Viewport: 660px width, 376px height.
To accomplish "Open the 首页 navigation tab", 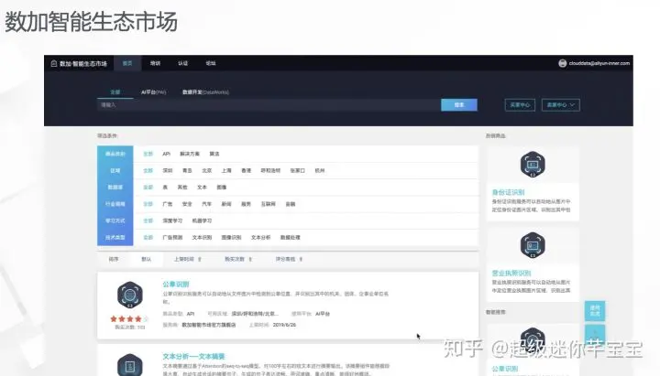I will pyautogui.click(x=127, y=63).
